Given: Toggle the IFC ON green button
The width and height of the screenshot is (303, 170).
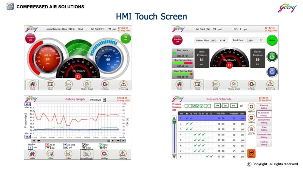Looking at the screenshot, I should click(126, 38).
